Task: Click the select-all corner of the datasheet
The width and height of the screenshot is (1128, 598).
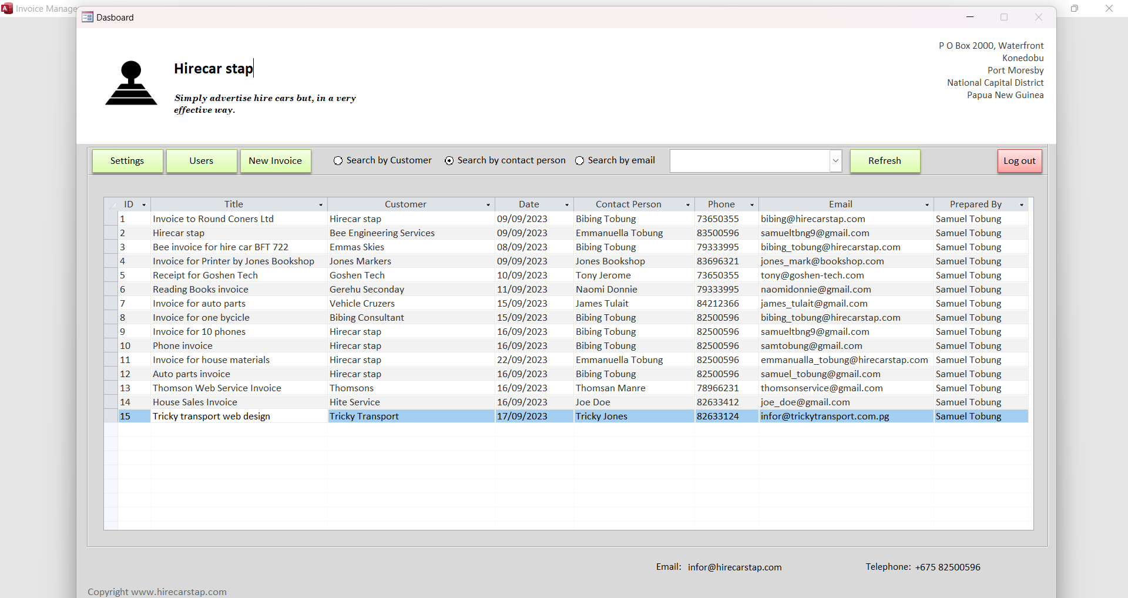Action: (111, 204)
